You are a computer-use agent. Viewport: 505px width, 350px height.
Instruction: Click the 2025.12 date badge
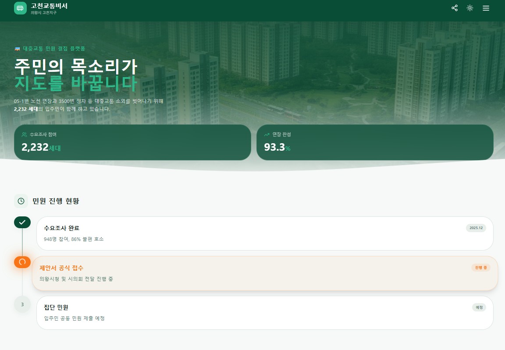(x=476, y=228)
